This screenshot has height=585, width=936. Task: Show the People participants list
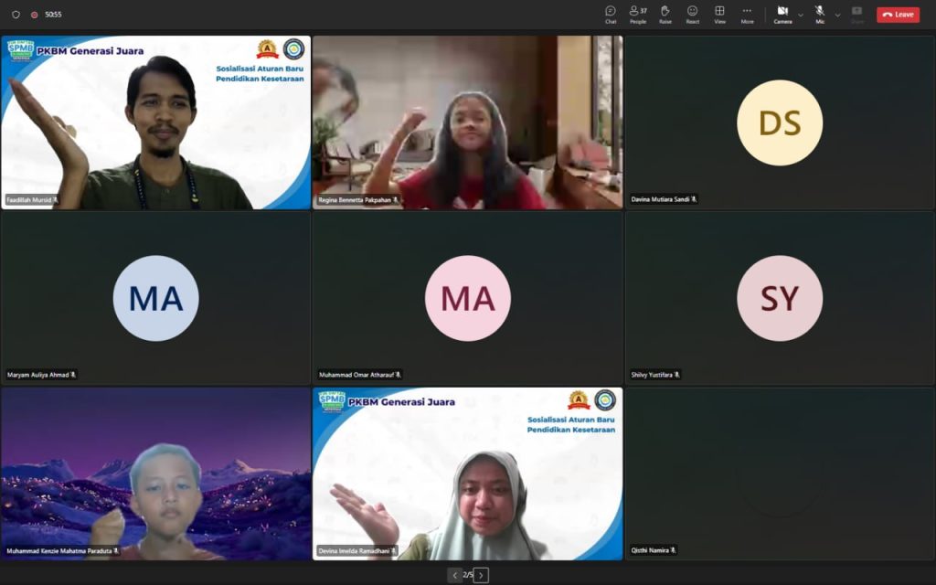point(637,15)
